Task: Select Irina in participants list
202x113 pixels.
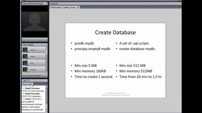Action: (34, 63)
